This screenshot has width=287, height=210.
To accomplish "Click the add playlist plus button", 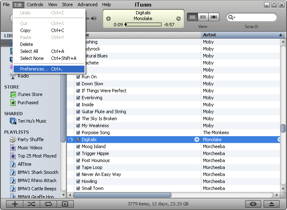I will [15, 204].
